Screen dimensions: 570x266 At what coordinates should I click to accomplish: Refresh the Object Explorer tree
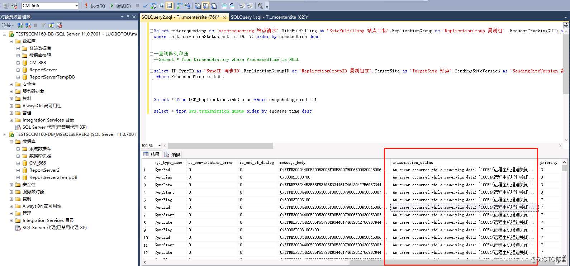coord(51,25)
